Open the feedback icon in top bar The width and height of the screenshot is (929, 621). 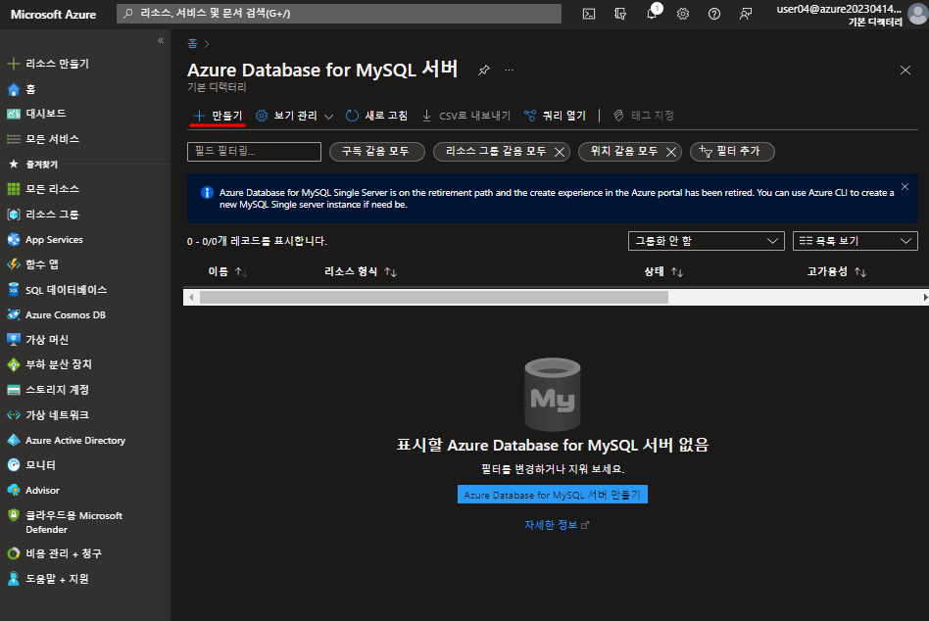coord(746,14)
